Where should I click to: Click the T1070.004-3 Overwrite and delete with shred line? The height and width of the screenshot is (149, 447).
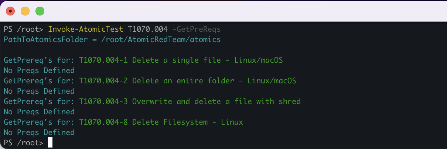click(x=190, y=101)
